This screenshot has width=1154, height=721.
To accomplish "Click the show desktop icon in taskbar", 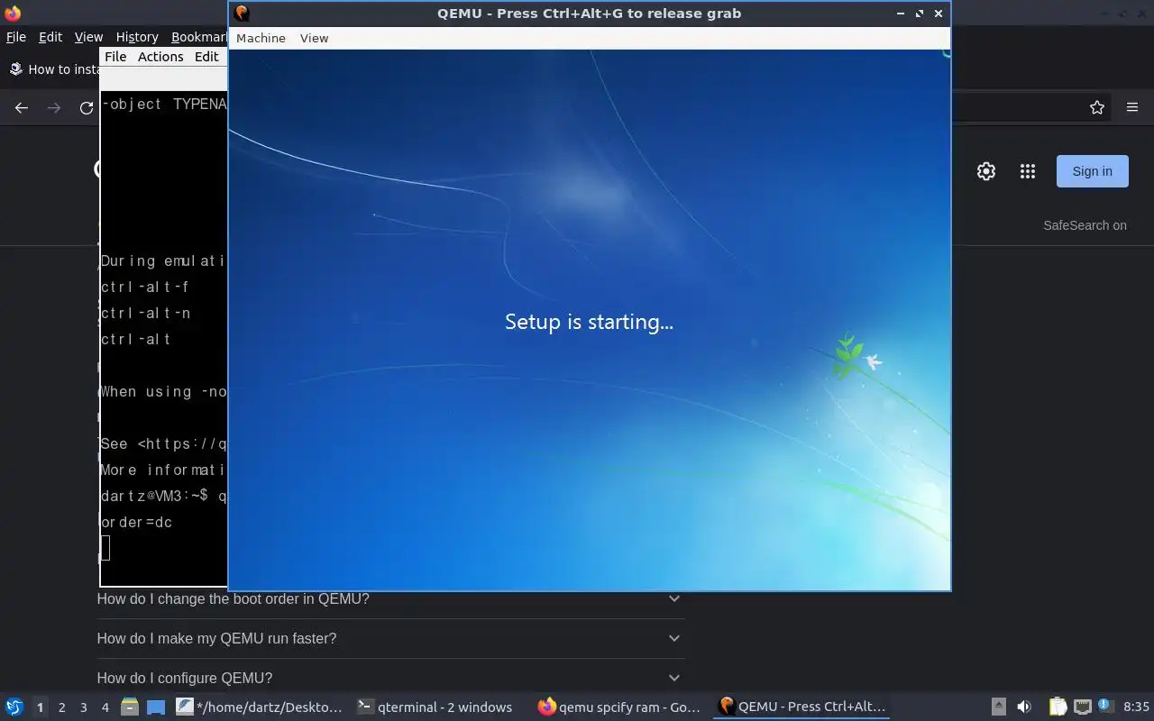I will point(155,707).
